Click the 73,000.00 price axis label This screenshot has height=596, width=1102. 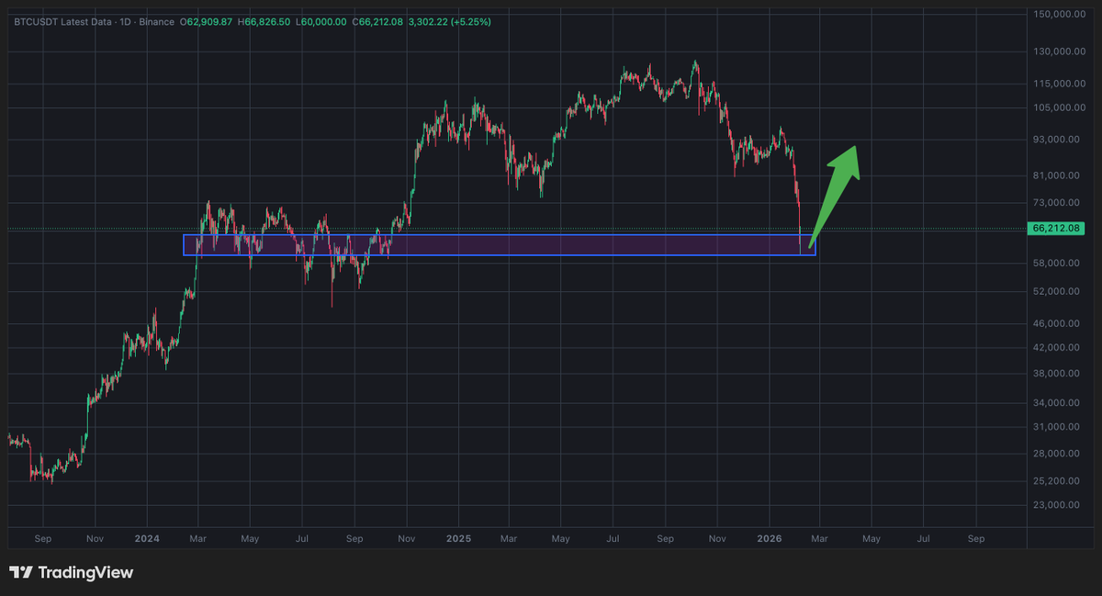click(1056, 203)
